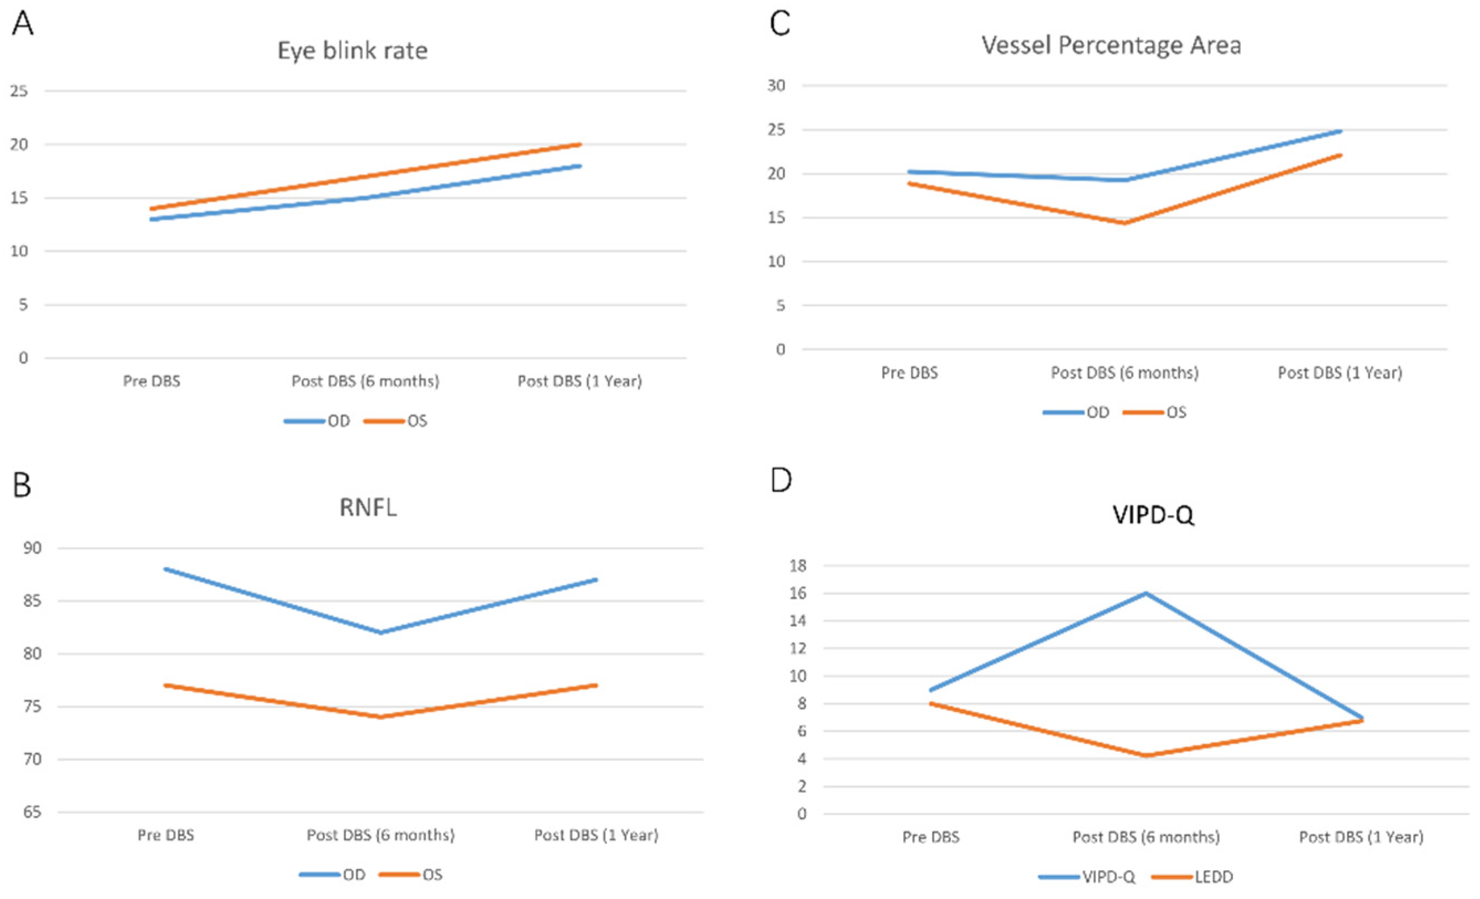Screen dimensions: 1480x899
Task: Click the blue VIPD-Q legend line swatch
Action: (1059, 877)
